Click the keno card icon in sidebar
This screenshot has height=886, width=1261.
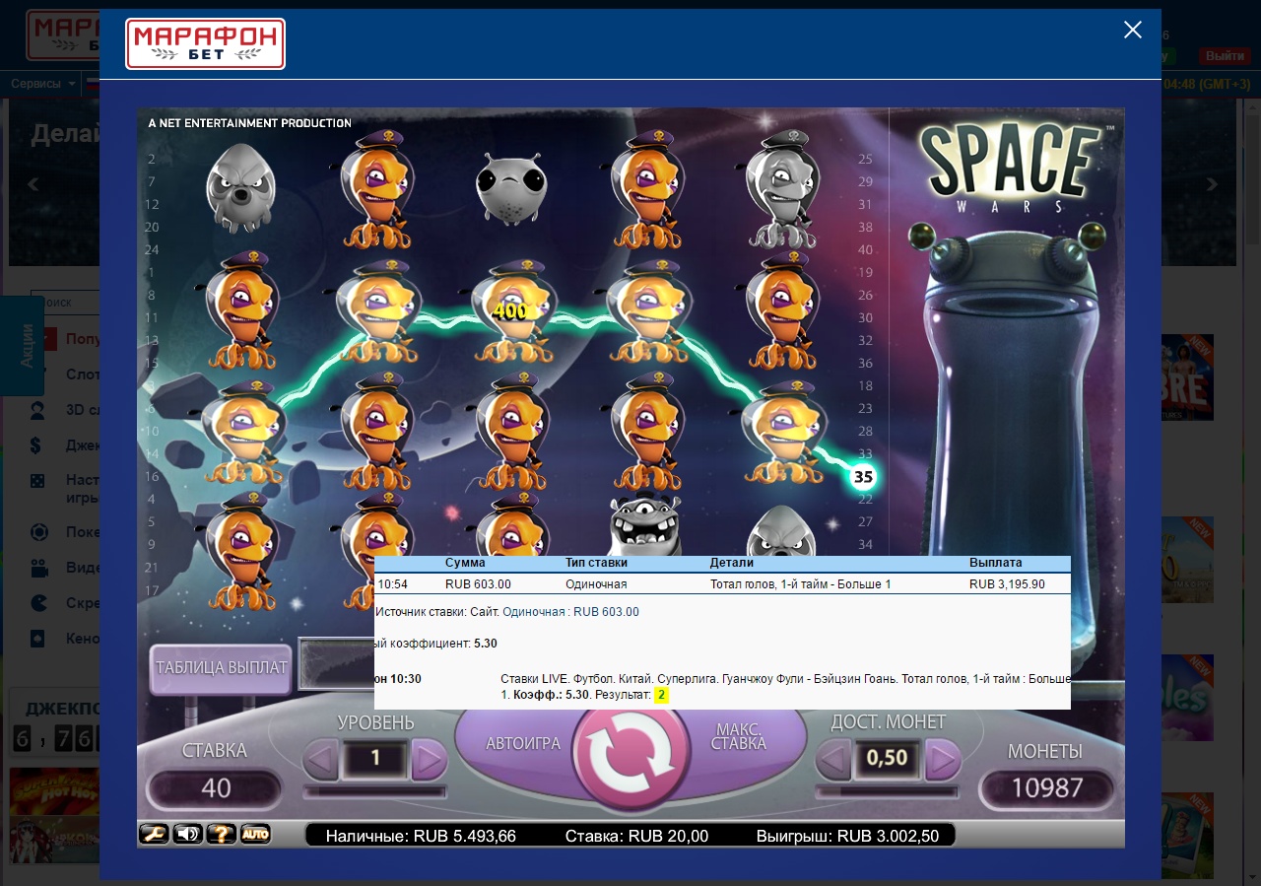[x=36, y=639]
